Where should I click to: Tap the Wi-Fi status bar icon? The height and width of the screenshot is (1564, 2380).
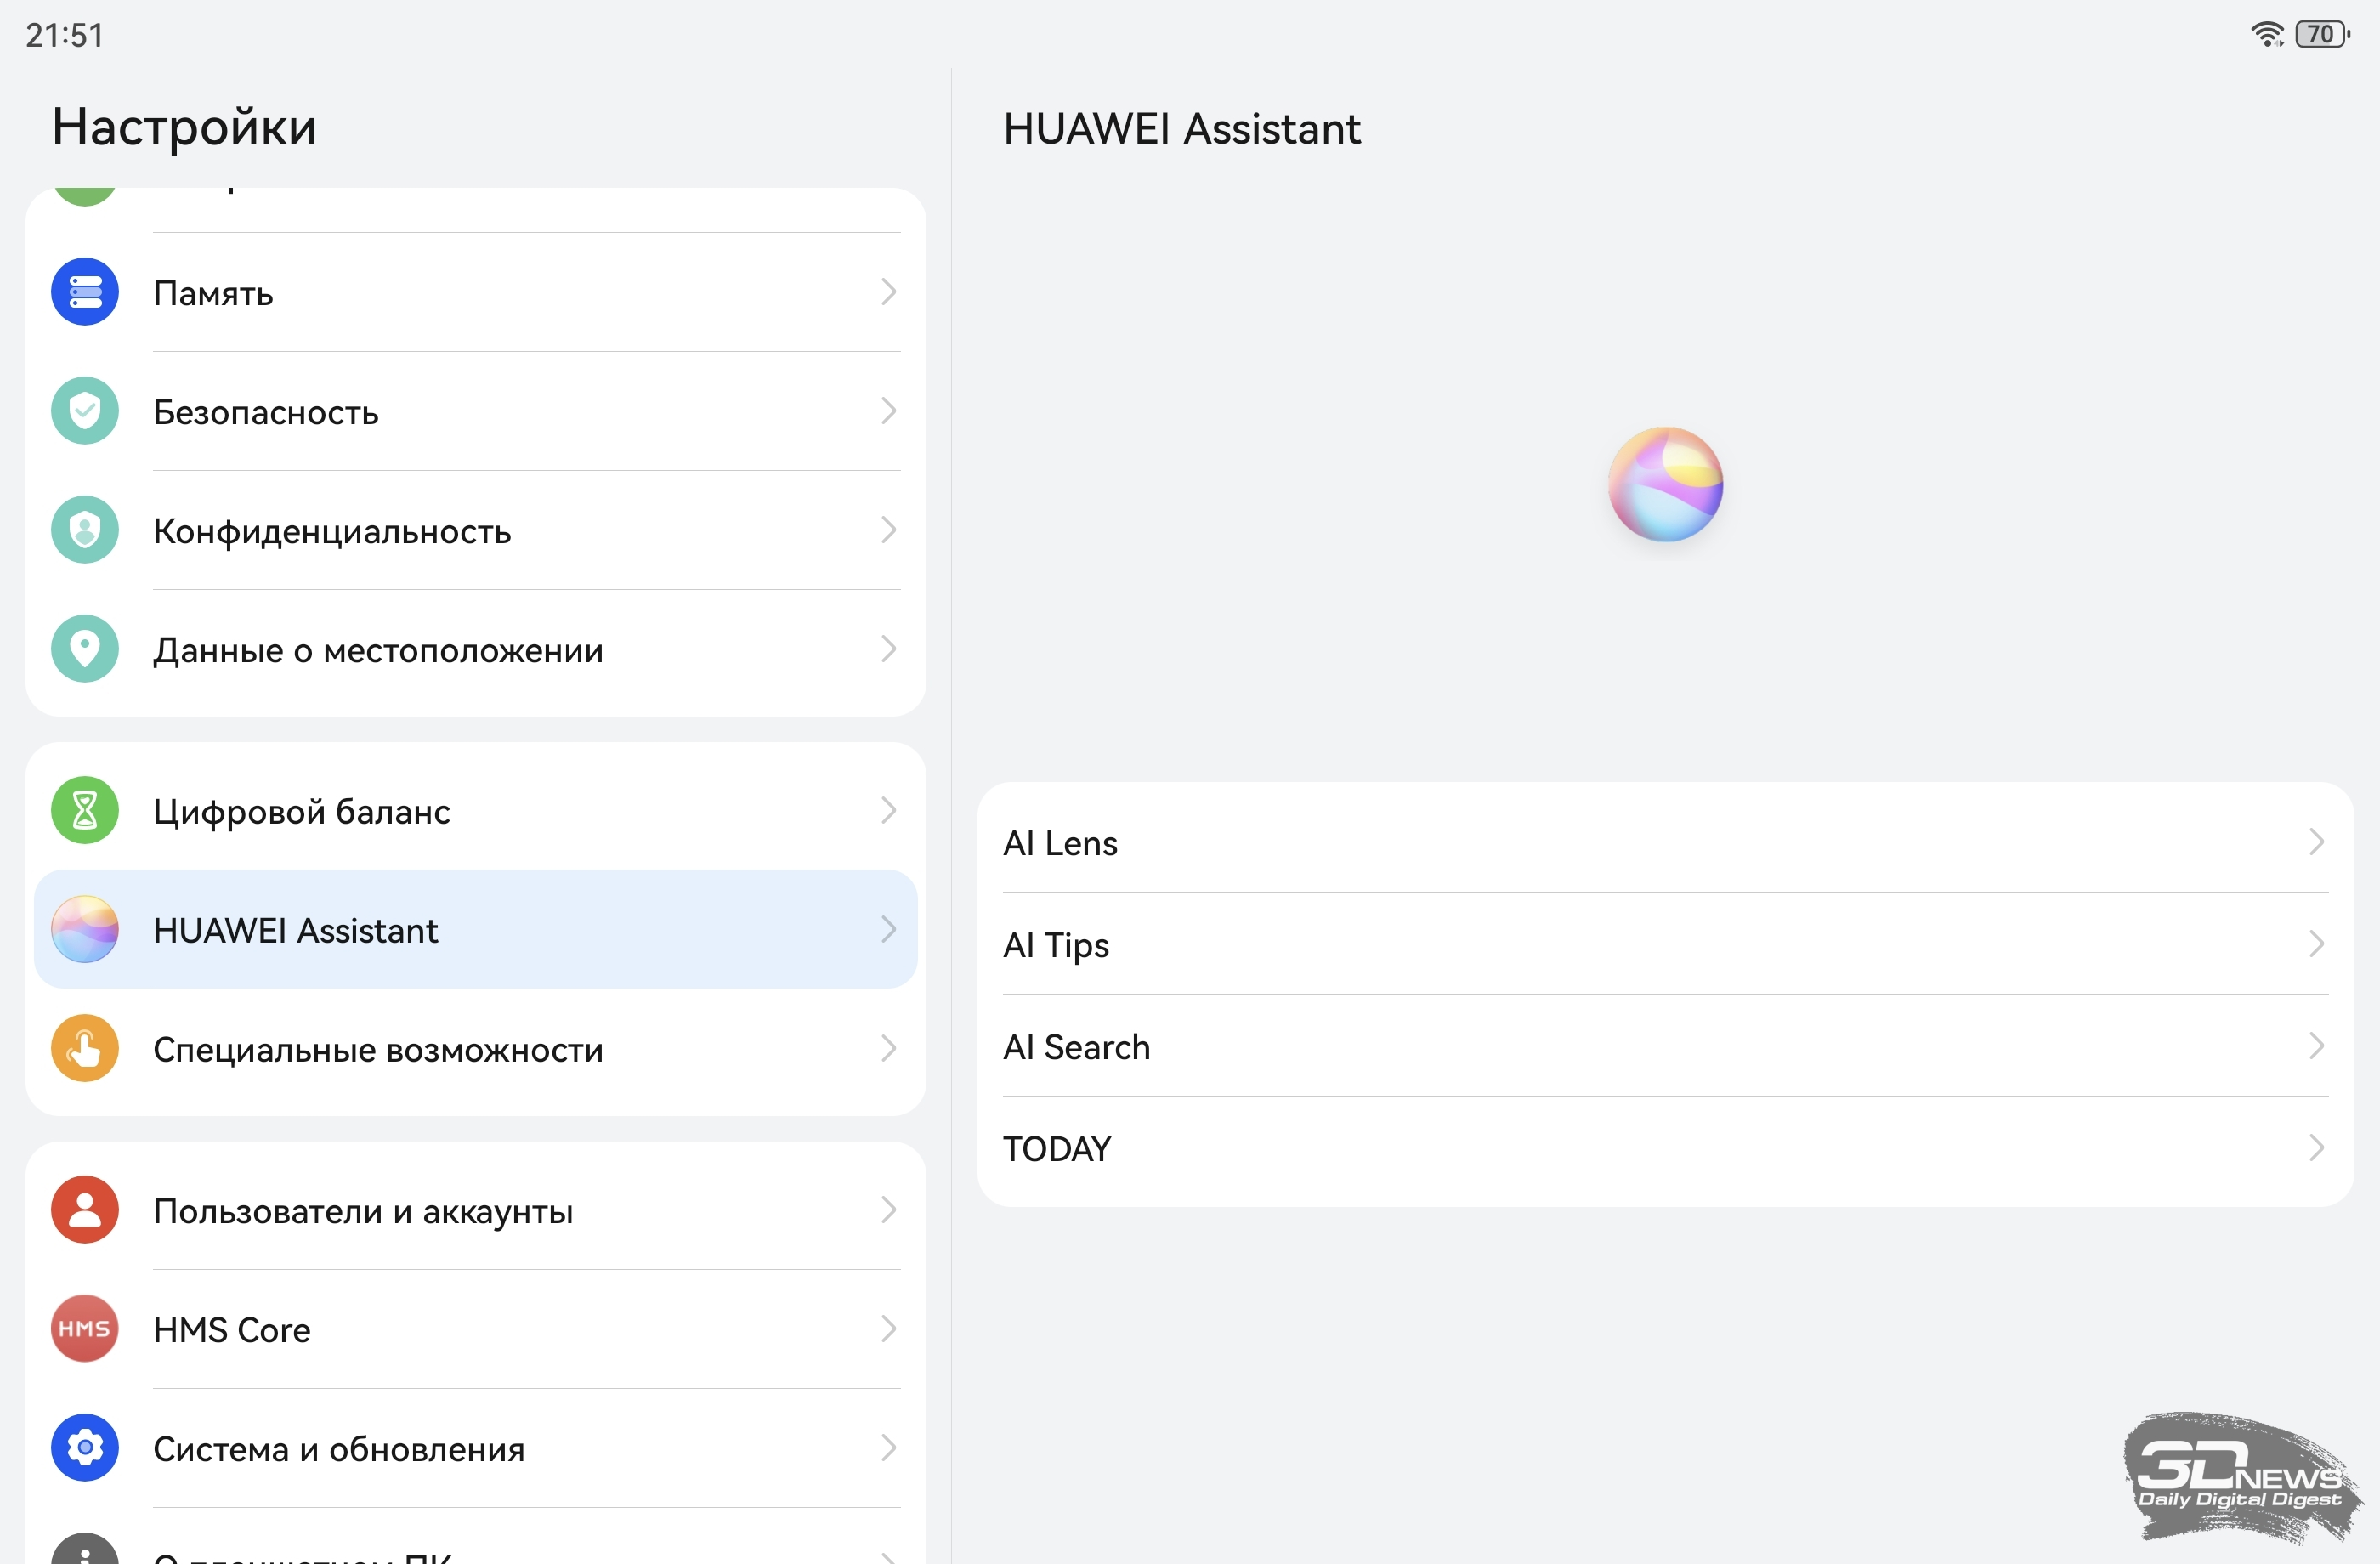coord(2266,34)
